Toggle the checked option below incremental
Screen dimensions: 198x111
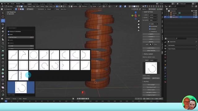(x=150, y=29)
